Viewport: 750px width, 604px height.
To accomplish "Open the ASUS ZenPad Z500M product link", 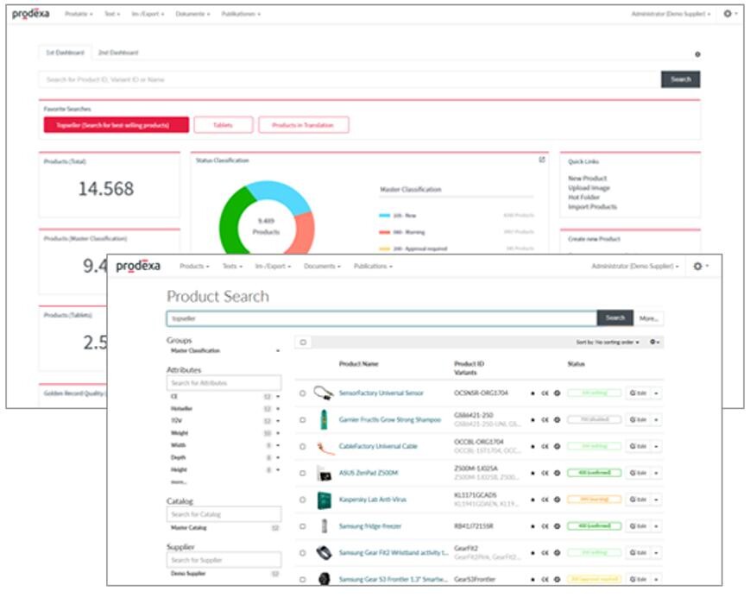I will pos(369,473).
